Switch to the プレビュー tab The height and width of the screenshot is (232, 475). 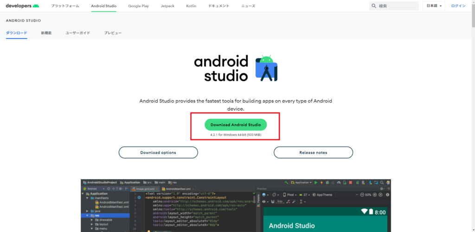coord(113,33)
